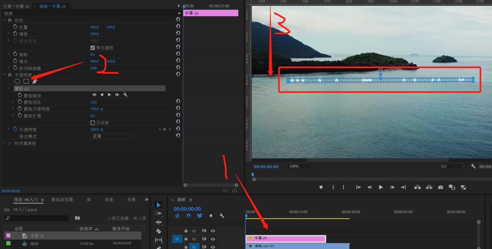Screen dimensions: 492x249
Task: Open timeline display settings wrench
Action: [x=222, y=216]
